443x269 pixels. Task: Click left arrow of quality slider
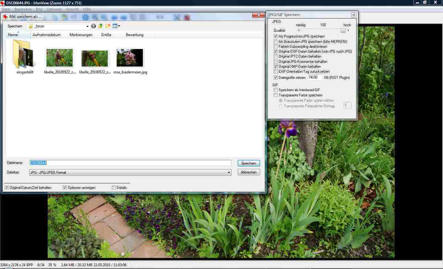[x=299, y=31]
